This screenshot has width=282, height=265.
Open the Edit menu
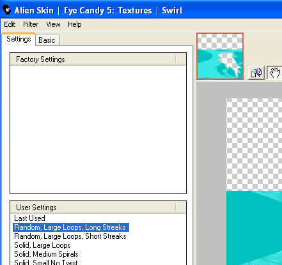click(x=10, y=24)
